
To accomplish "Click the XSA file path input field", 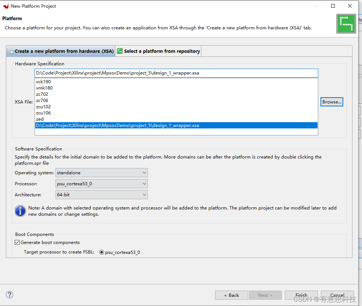I will click(x=176, y=73).
